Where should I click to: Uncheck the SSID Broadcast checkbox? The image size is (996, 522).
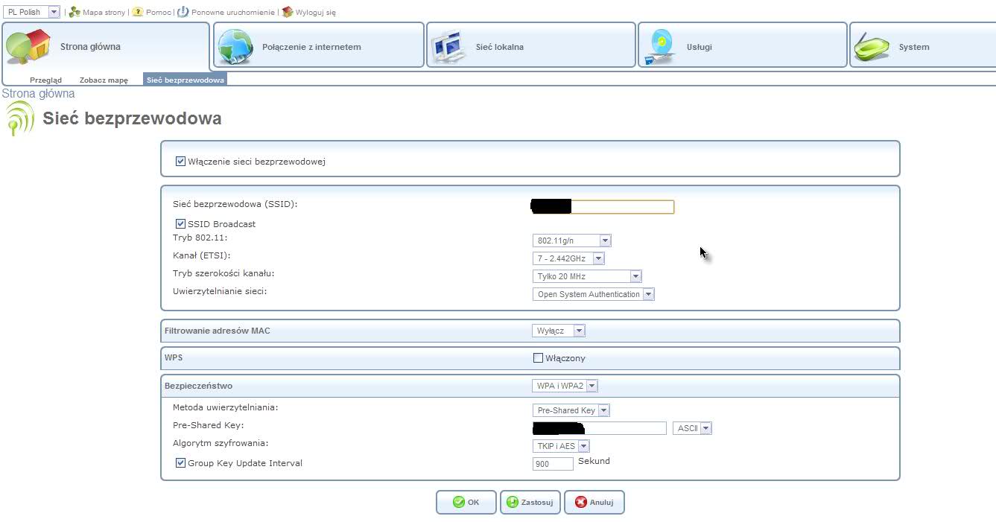180,224
